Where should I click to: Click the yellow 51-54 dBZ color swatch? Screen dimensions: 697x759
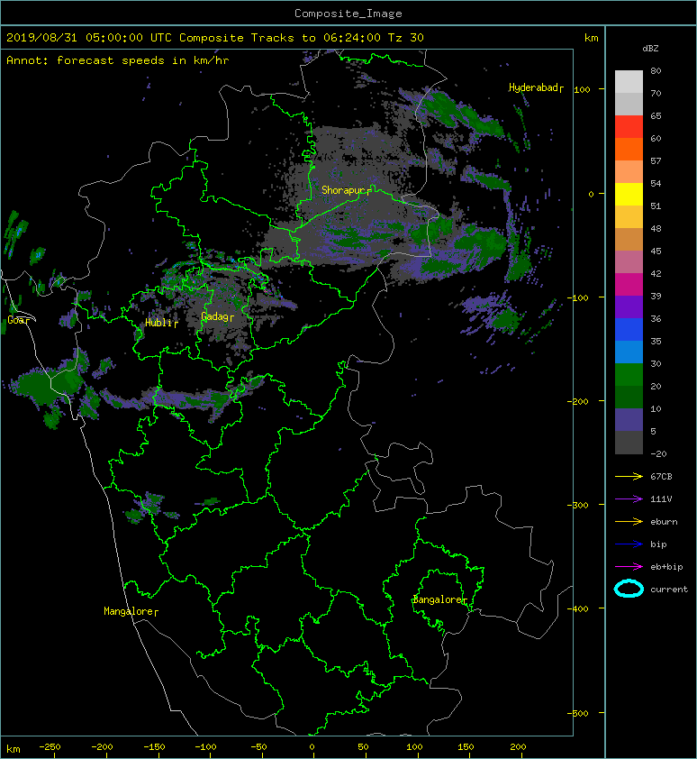(x=629, y=194)
